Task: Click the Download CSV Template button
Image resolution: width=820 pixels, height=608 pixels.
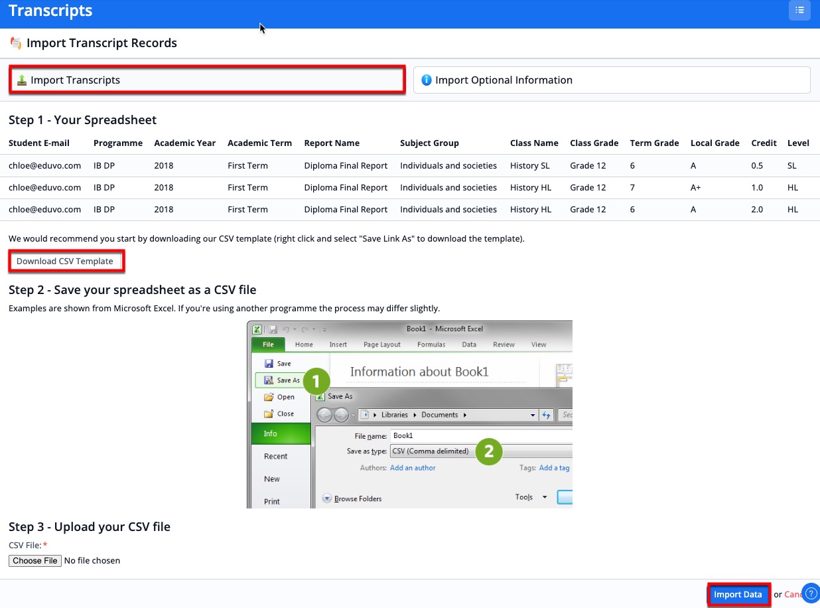Action: tap(65, 262)
